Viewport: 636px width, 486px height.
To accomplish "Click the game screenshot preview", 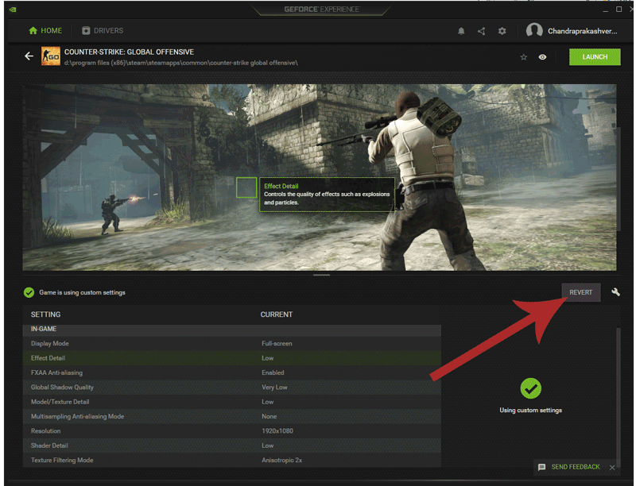I will click(x=320, y=177).
